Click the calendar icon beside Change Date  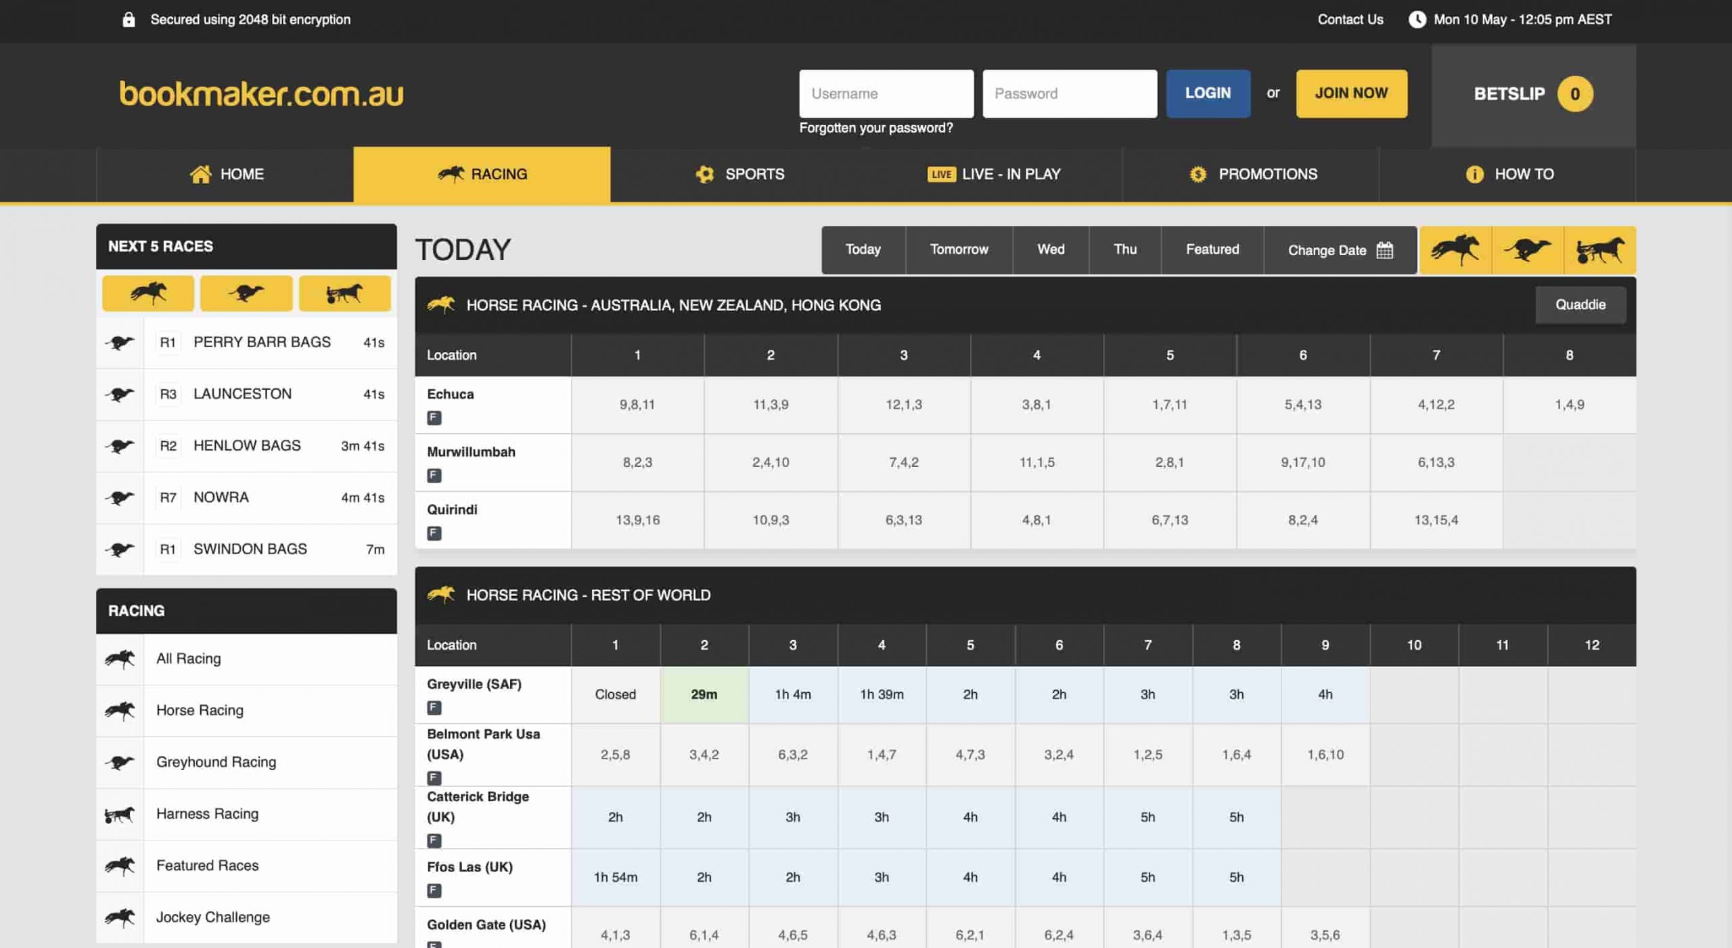[1385, 250]
